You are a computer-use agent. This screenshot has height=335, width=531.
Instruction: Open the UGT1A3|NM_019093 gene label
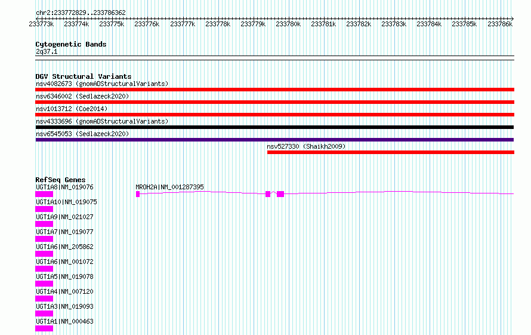tap(64, 306)
